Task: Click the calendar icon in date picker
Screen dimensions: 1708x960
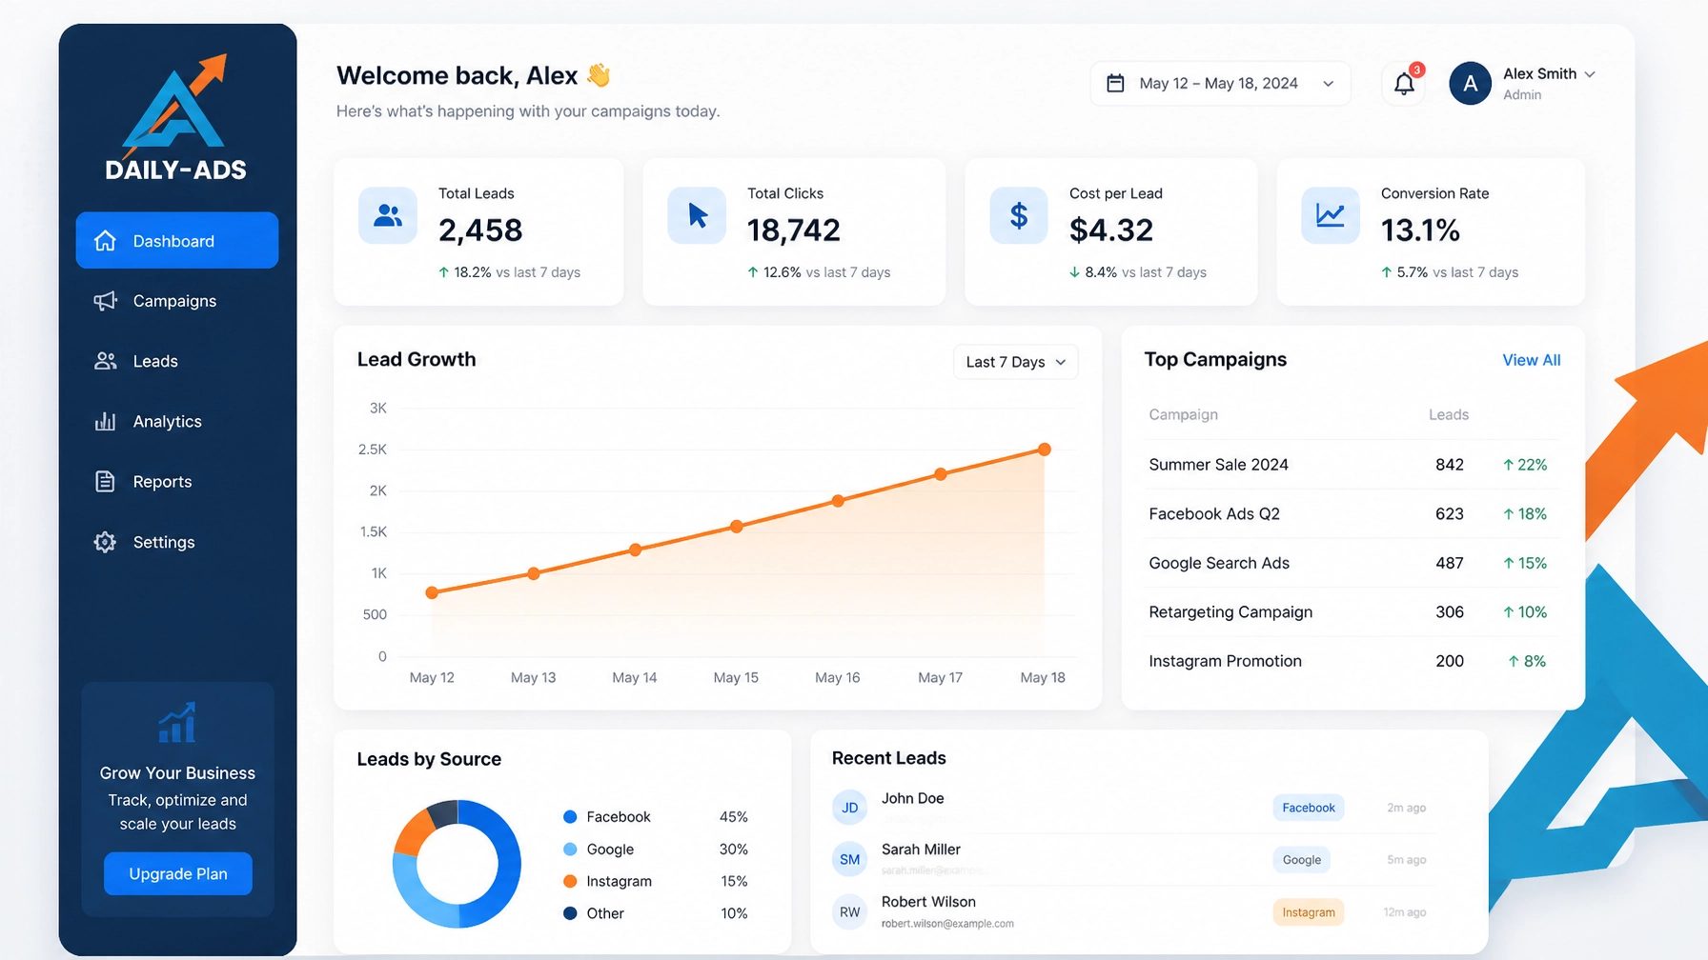Action: 1115,84
